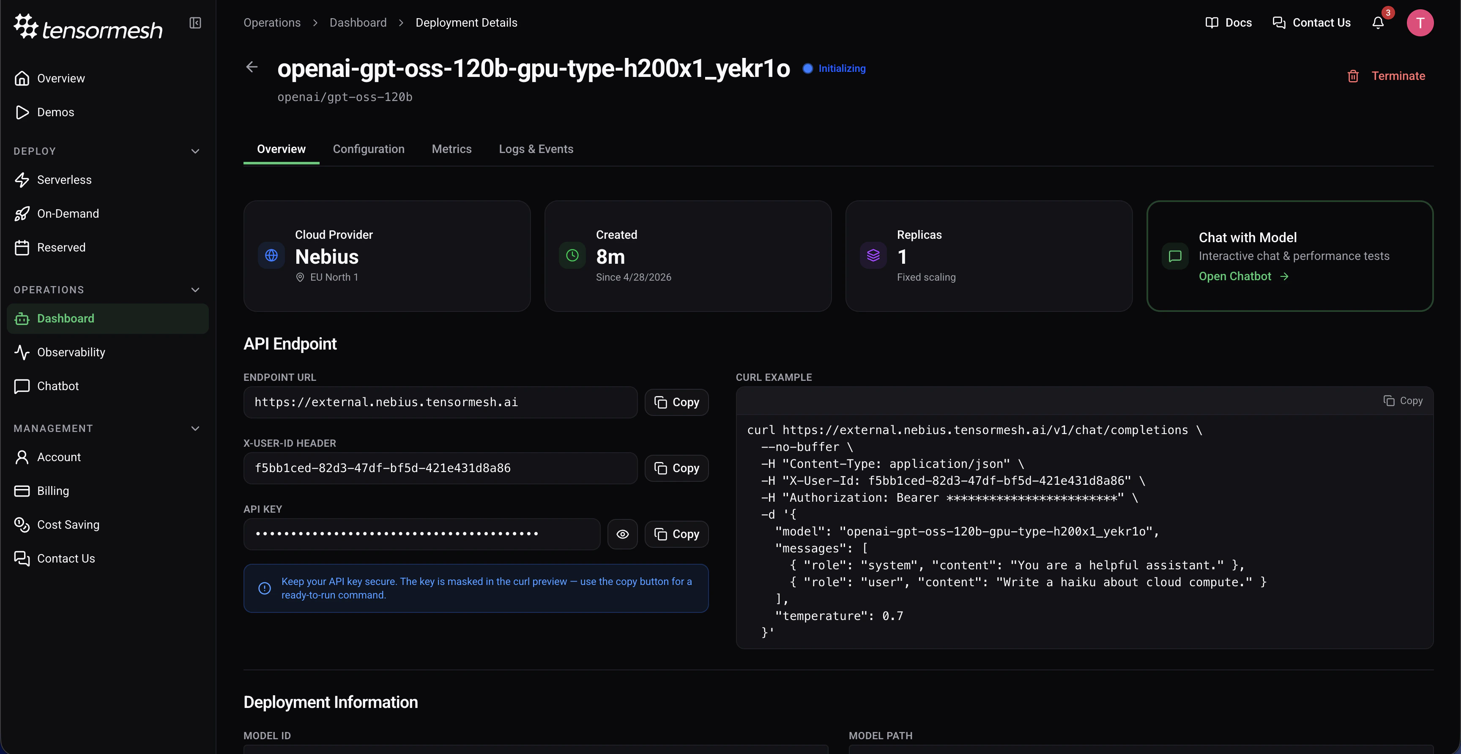The image size is (1461, 754).
Task: Click the masked API key field
Action: tap(421, 534)
